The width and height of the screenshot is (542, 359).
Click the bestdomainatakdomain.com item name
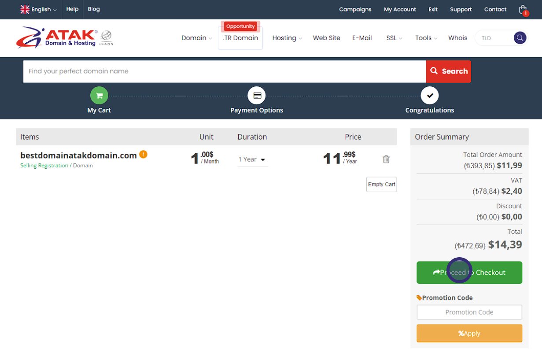point(78,155)
